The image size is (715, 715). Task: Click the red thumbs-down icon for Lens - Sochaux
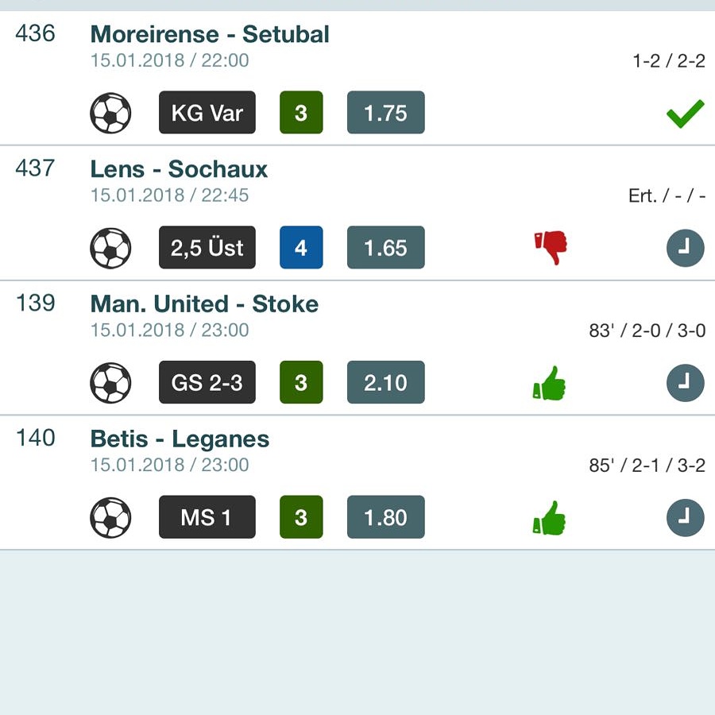tap(551, 248)
